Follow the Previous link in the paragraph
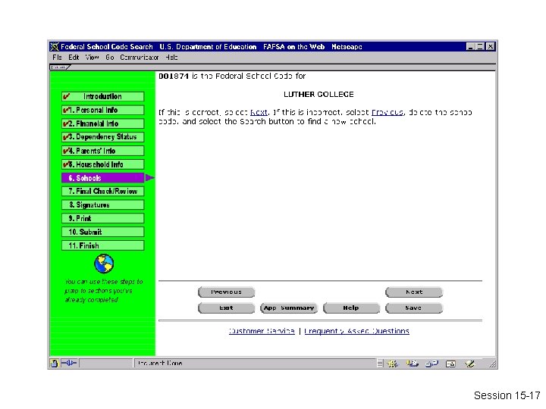This screenshot has width=546, height=409. click(388, 112)
